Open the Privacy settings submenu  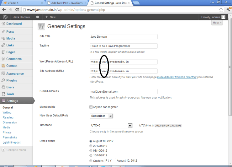click(x=7, y=132)
